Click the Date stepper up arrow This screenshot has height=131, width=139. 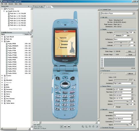coord(132,95)
